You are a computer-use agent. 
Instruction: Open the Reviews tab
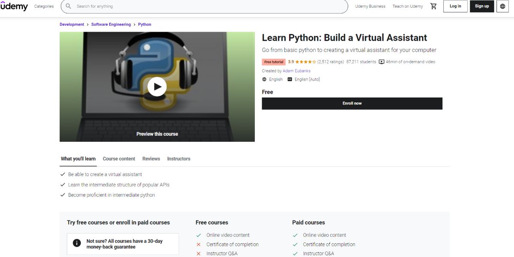(x=151, y=158)
